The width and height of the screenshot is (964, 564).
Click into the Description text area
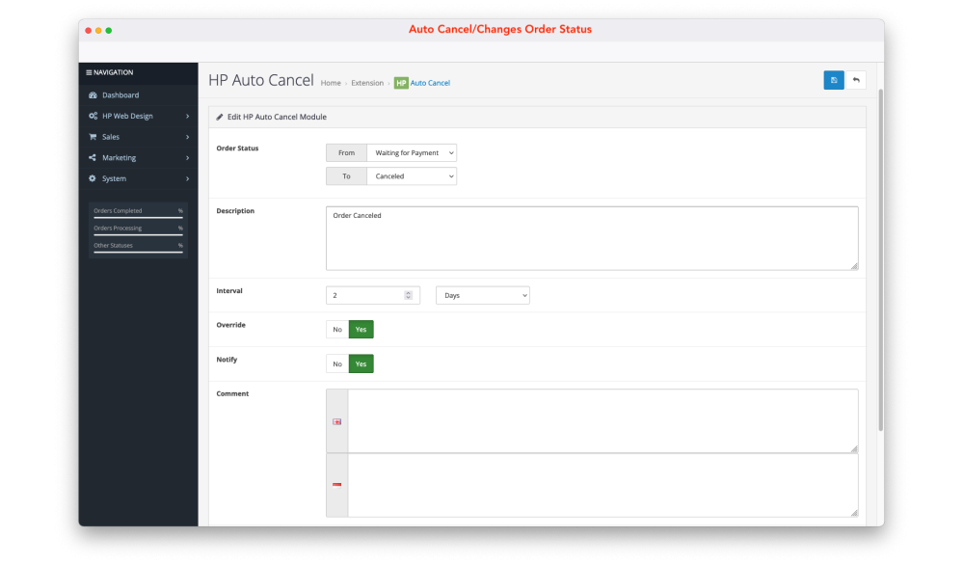pyautogui.click(x=591, y=238)
